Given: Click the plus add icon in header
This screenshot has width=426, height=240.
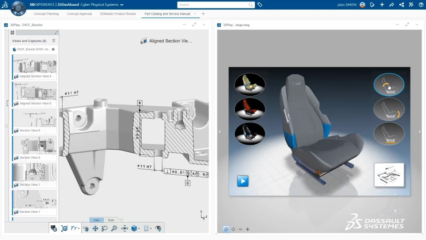Looking at the screenshot, I should (382, 4).
